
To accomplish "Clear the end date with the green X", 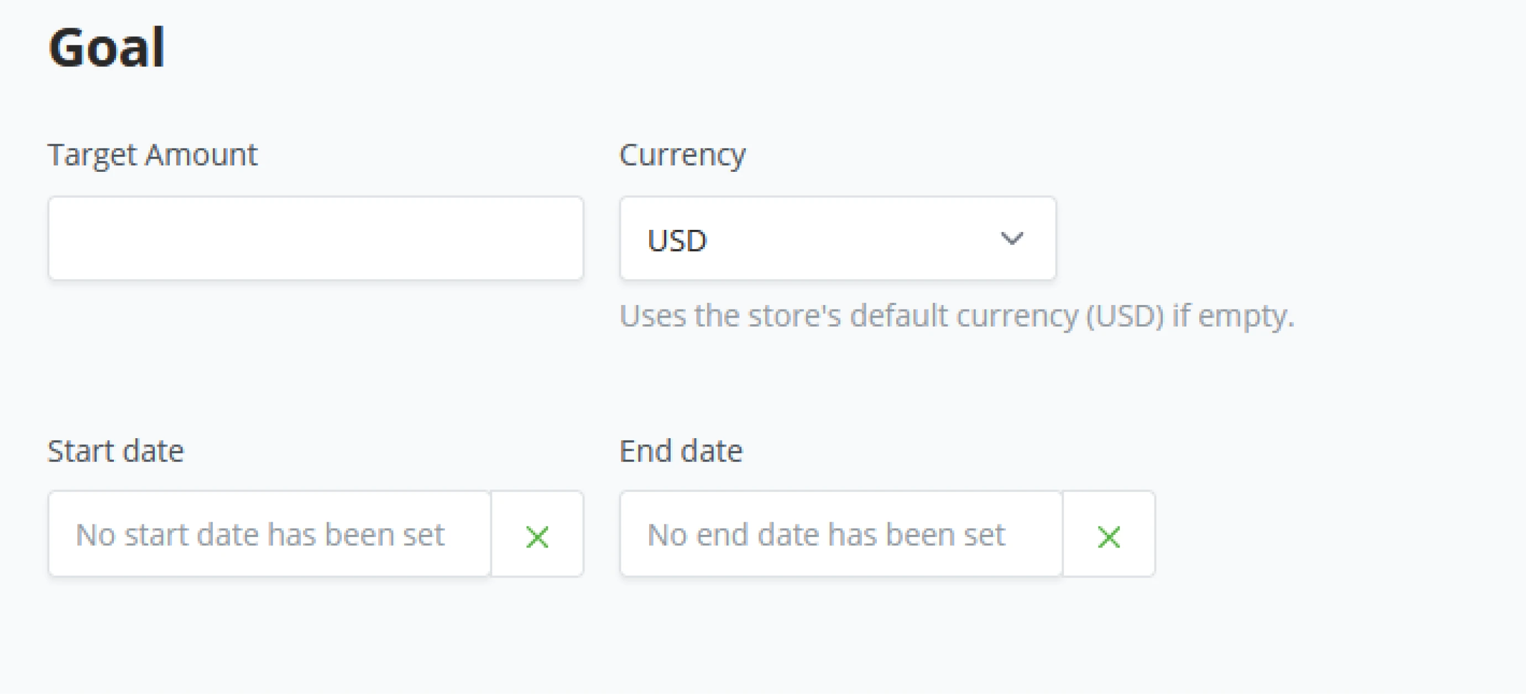I will (x=1109, y=536).
